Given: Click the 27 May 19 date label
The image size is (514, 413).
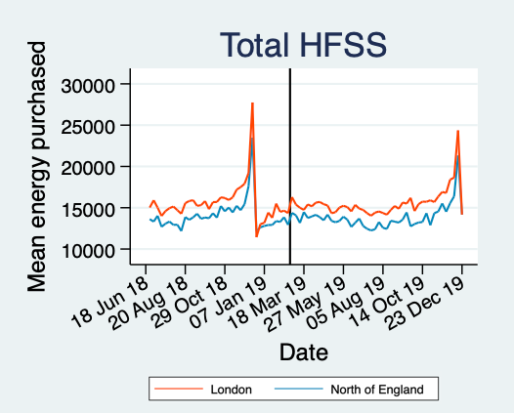Looking at the screenshot, I should tap(307, 305).
